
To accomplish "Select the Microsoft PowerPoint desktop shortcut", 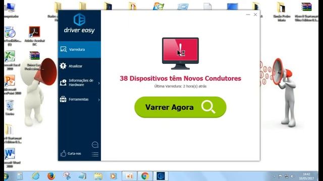I will pyautogui.click(x=10, y=85).
